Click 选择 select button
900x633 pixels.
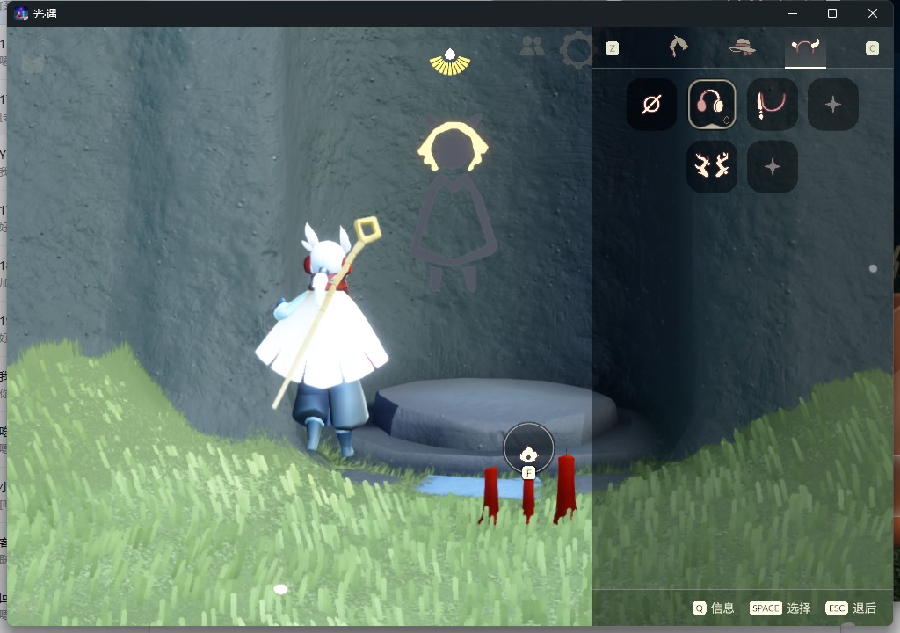tap(798, 608)
